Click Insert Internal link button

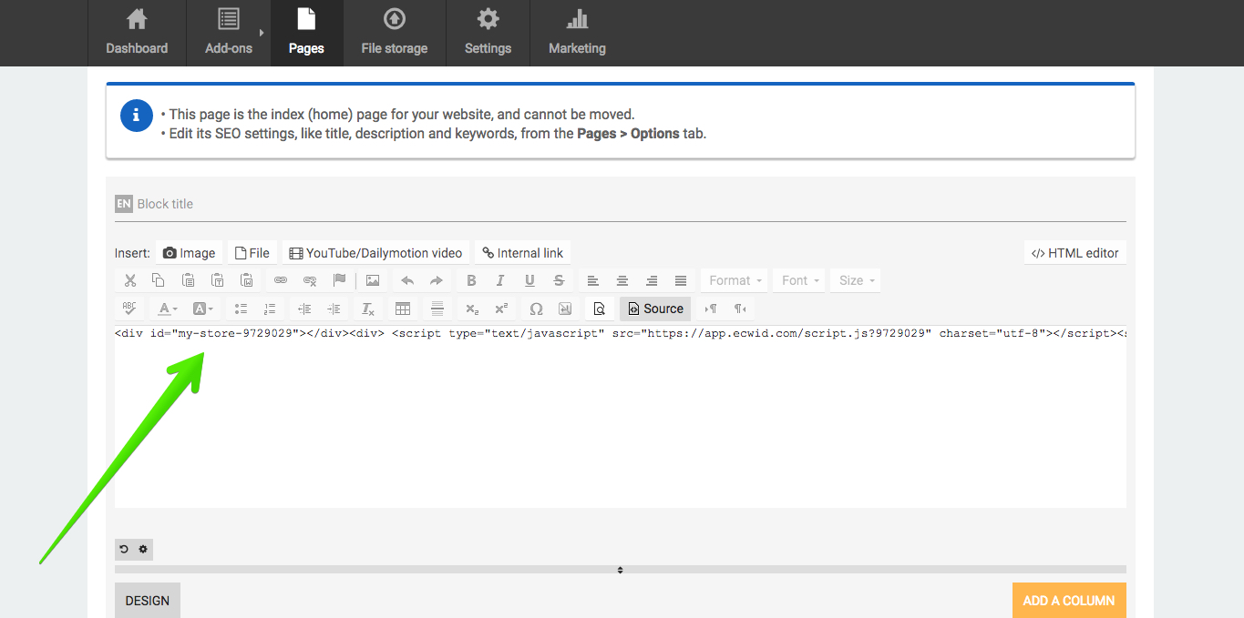(523, 253)
